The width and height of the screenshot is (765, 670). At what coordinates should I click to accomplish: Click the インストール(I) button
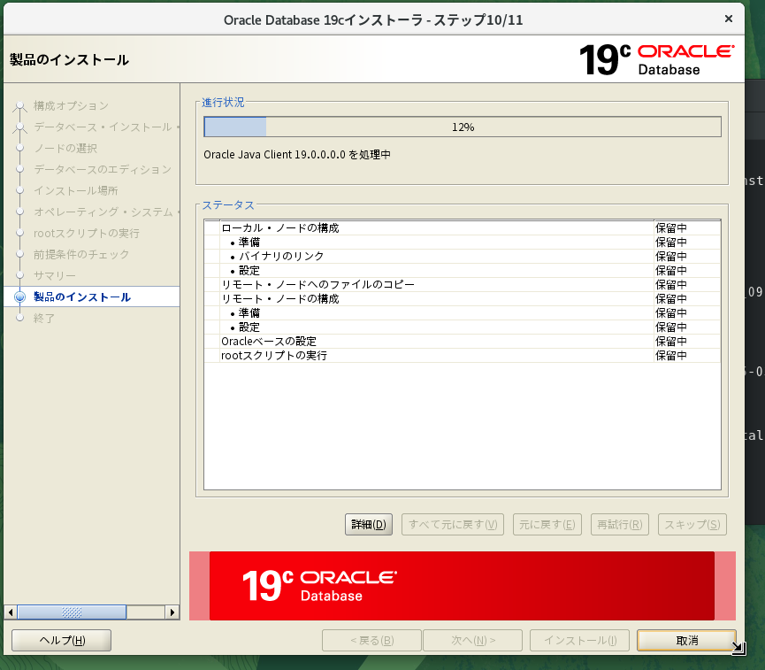(x=579, y=640)
